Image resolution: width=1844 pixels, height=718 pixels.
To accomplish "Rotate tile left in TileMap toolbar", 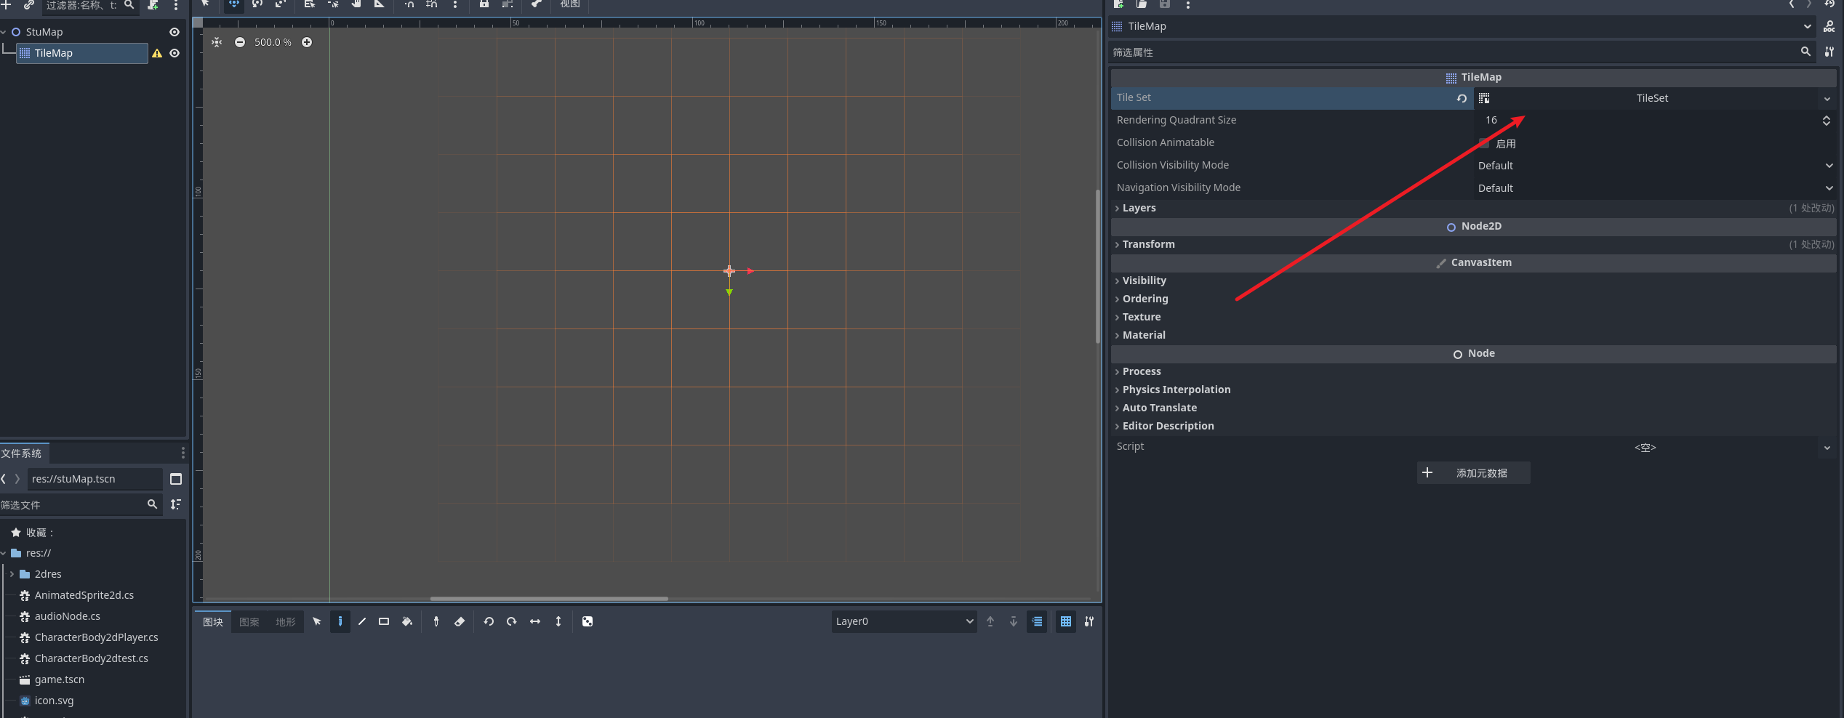I will [x=489, y=621].
